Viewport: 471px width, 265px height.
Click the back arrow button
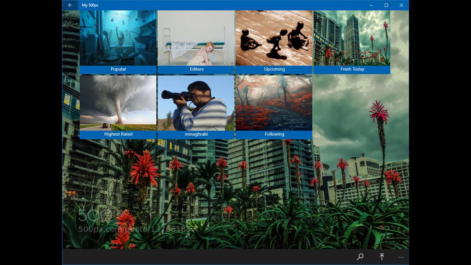click(70, 5)
